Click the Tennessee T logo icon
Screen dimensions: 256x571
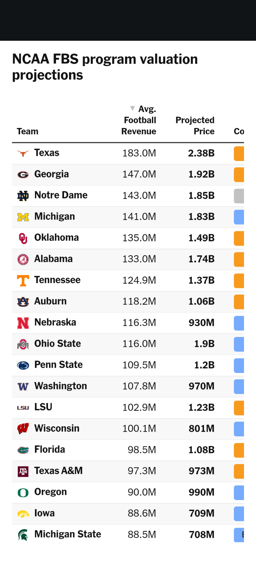[23, 280]
